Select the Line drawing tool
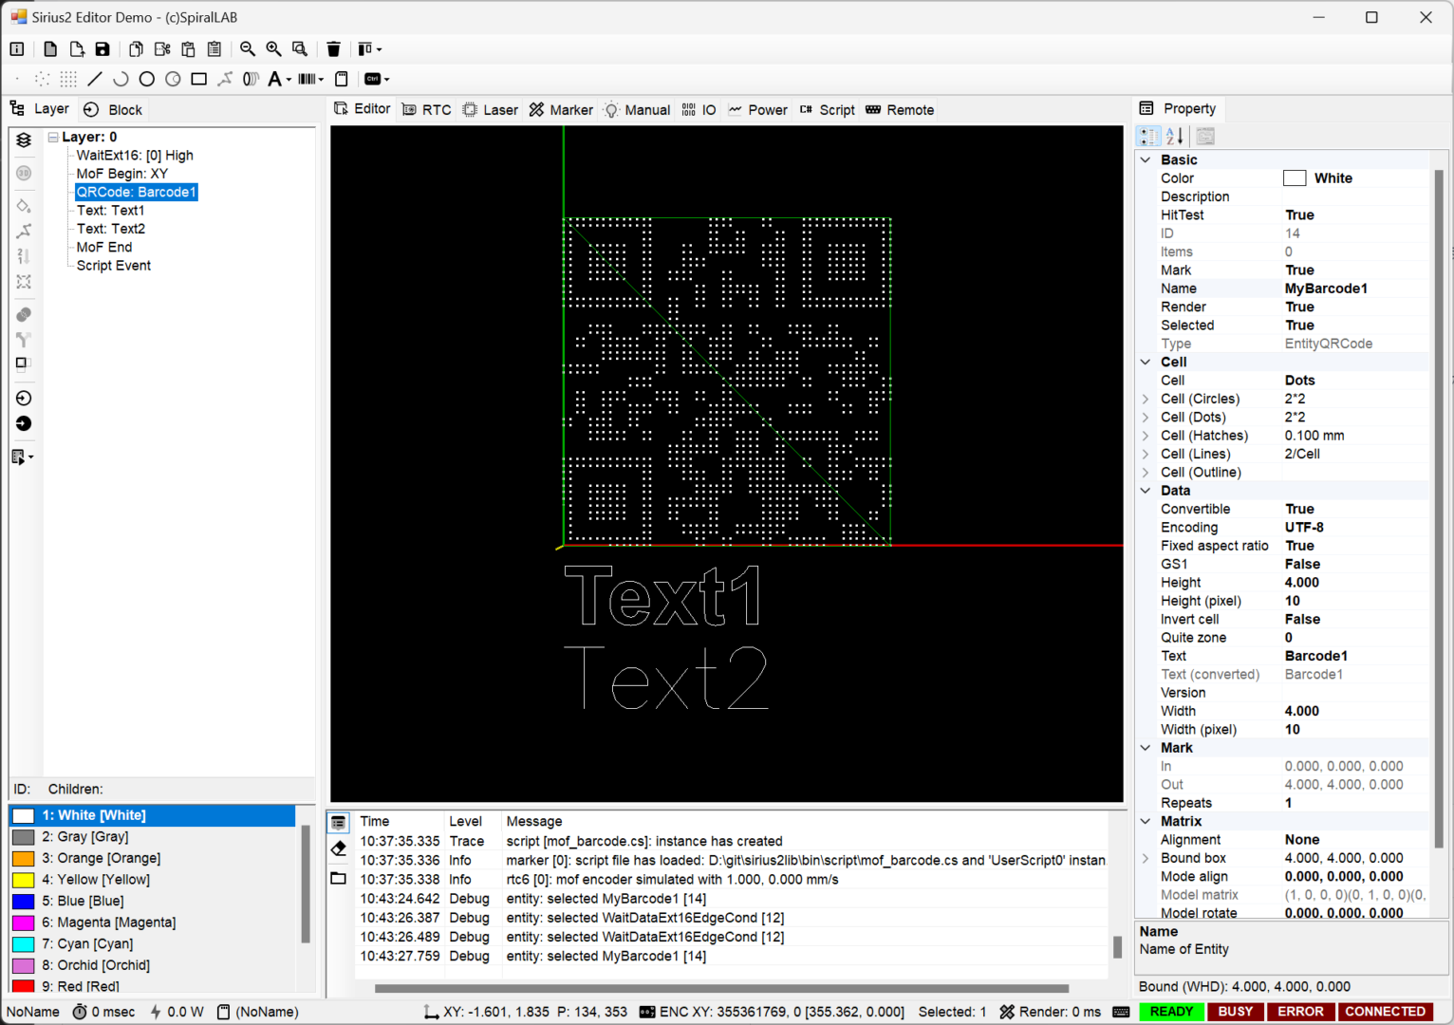 click(95, 79)
